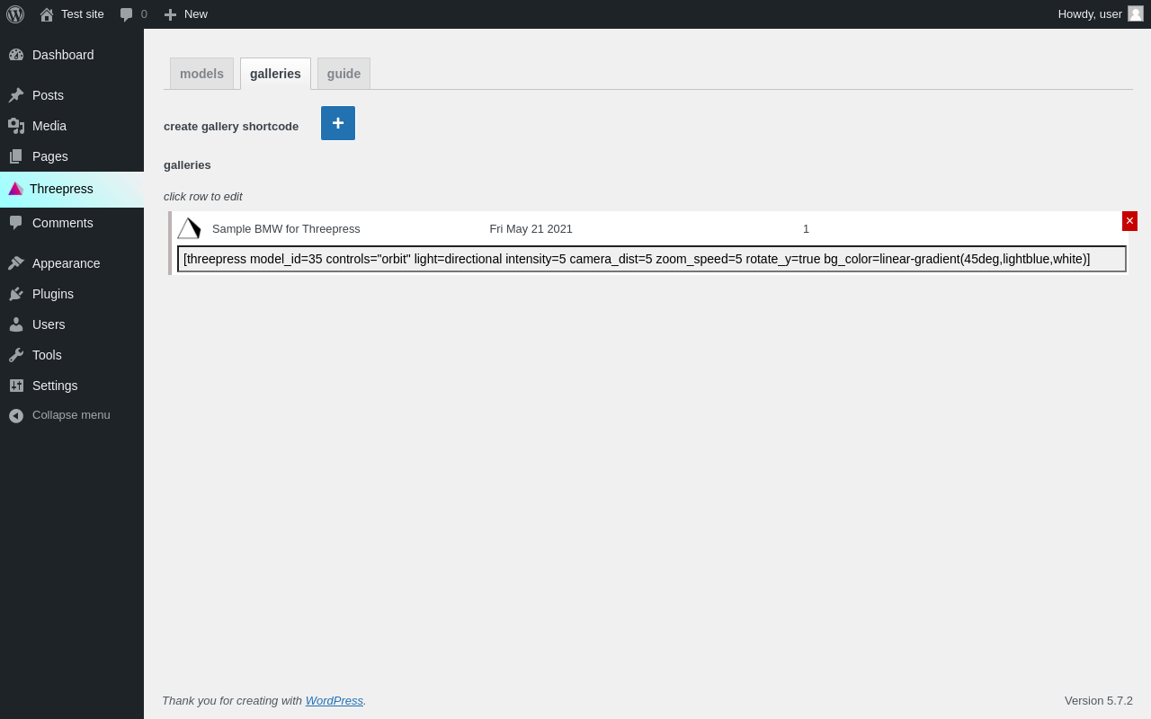This screenshot has width=1151, height=719.
Task: Click the plus icon next to New
Action: (170, 14)
